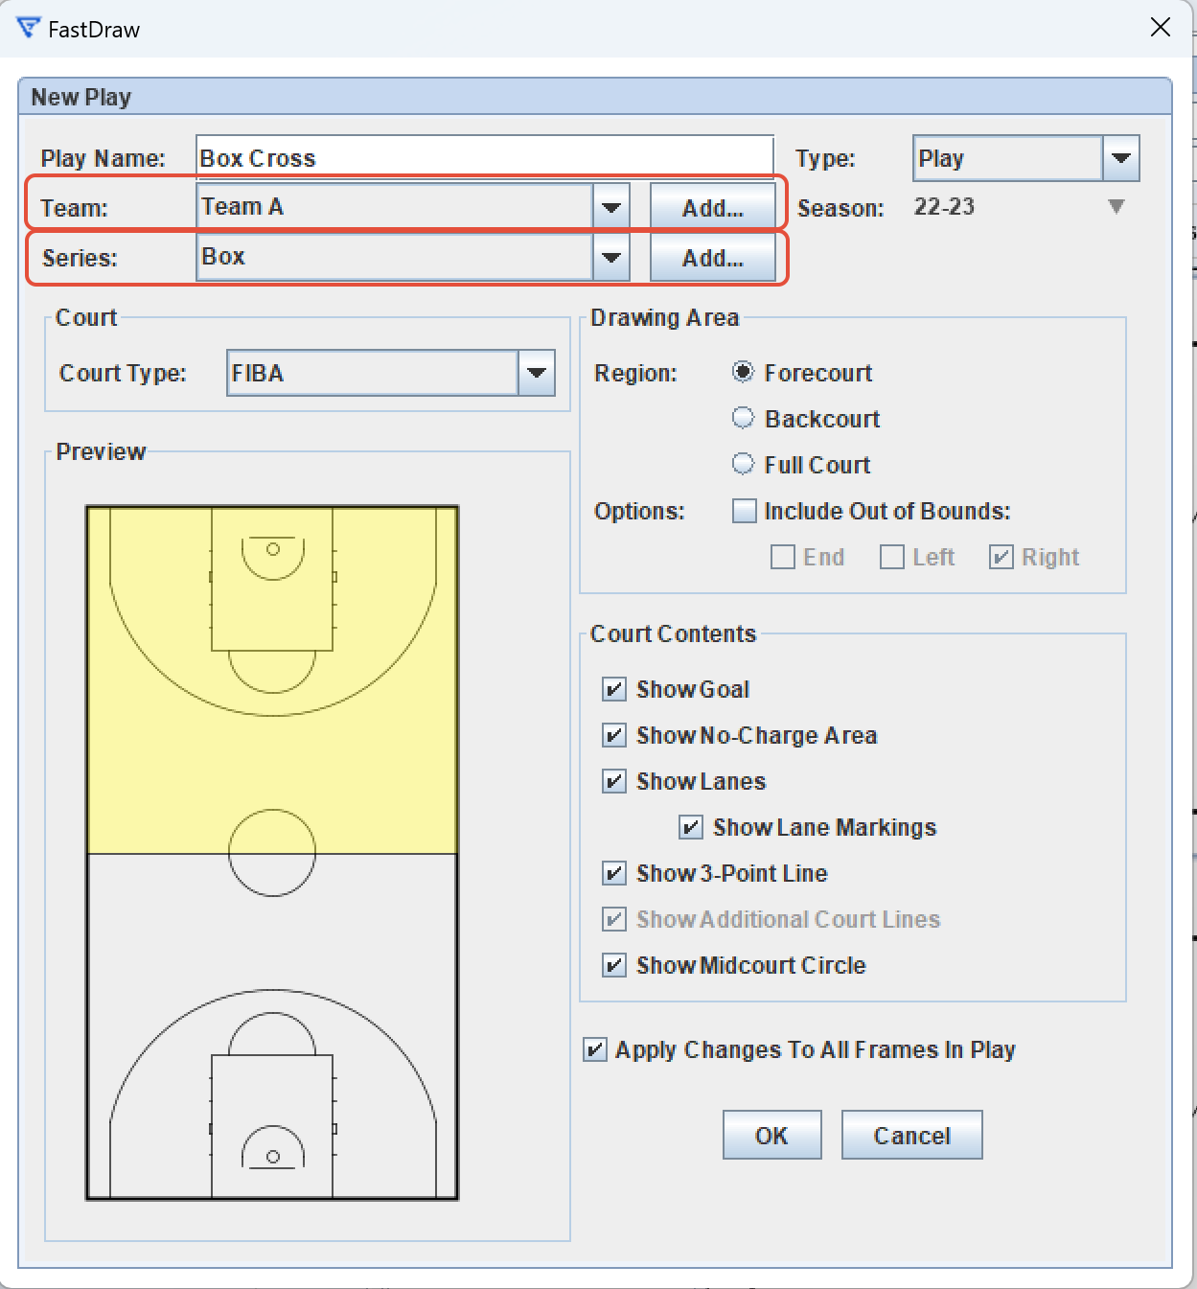Screen dimensions: 1197x1289
Task: Uncheck Show No-Charge Area checkbox
Action: [613, 735]
